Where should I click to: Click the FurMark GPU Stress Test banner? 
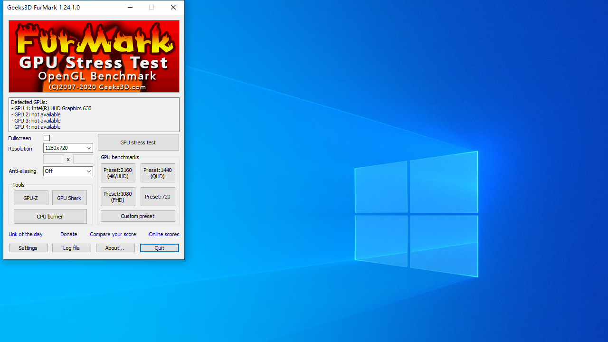click(94, 56)
